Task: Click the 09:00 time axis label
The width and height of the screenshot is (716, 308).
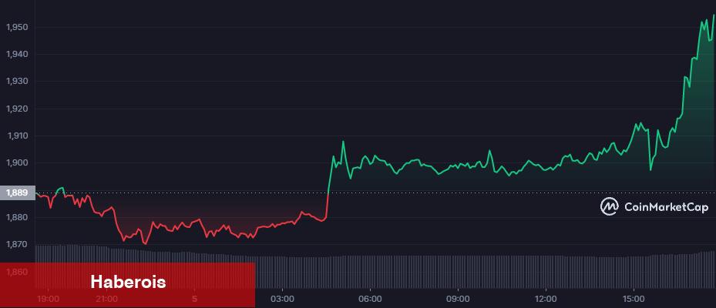Action: 458,300
